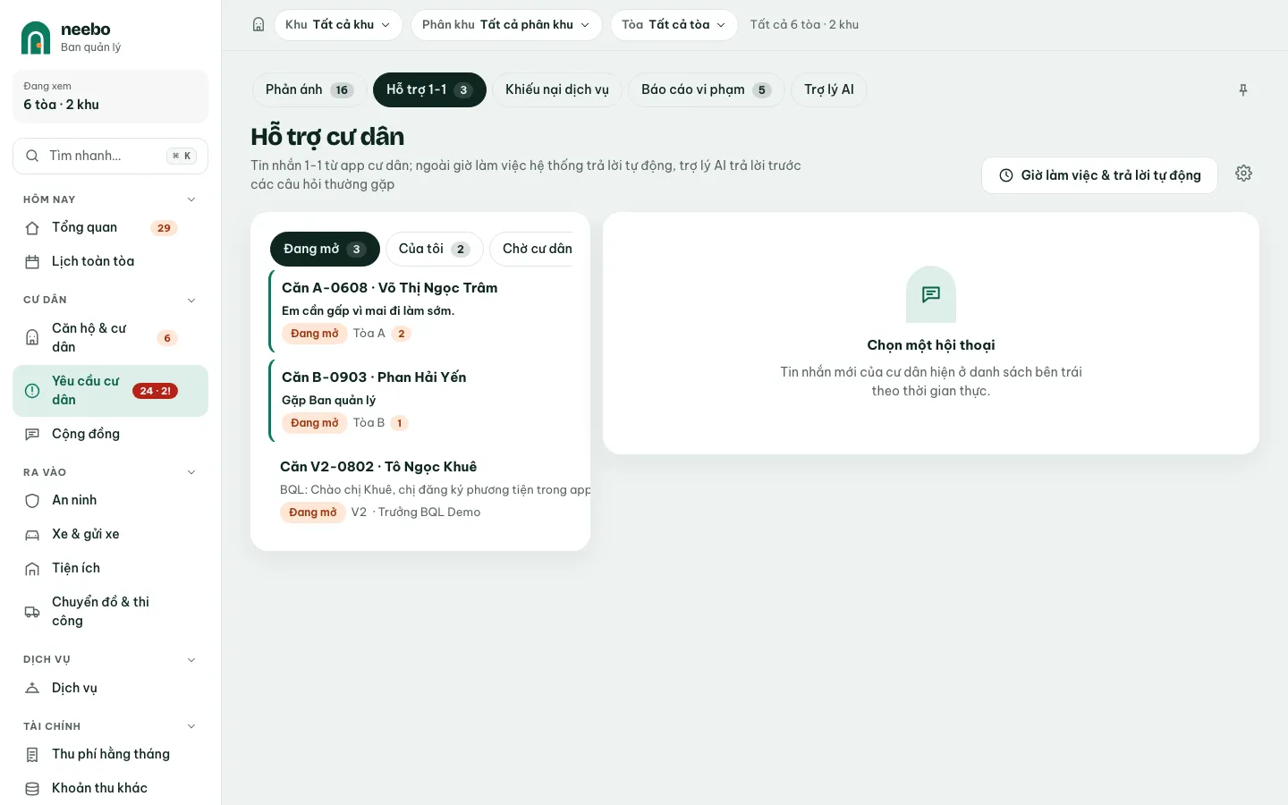This screenshot has height=805, width=1288.
Task: Select the Đang mở conversation filter
Action: [x=325, y=249]
